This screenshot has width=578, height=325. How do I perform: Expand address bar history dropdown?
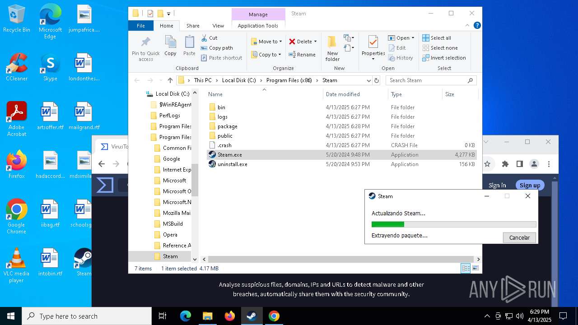368,80
